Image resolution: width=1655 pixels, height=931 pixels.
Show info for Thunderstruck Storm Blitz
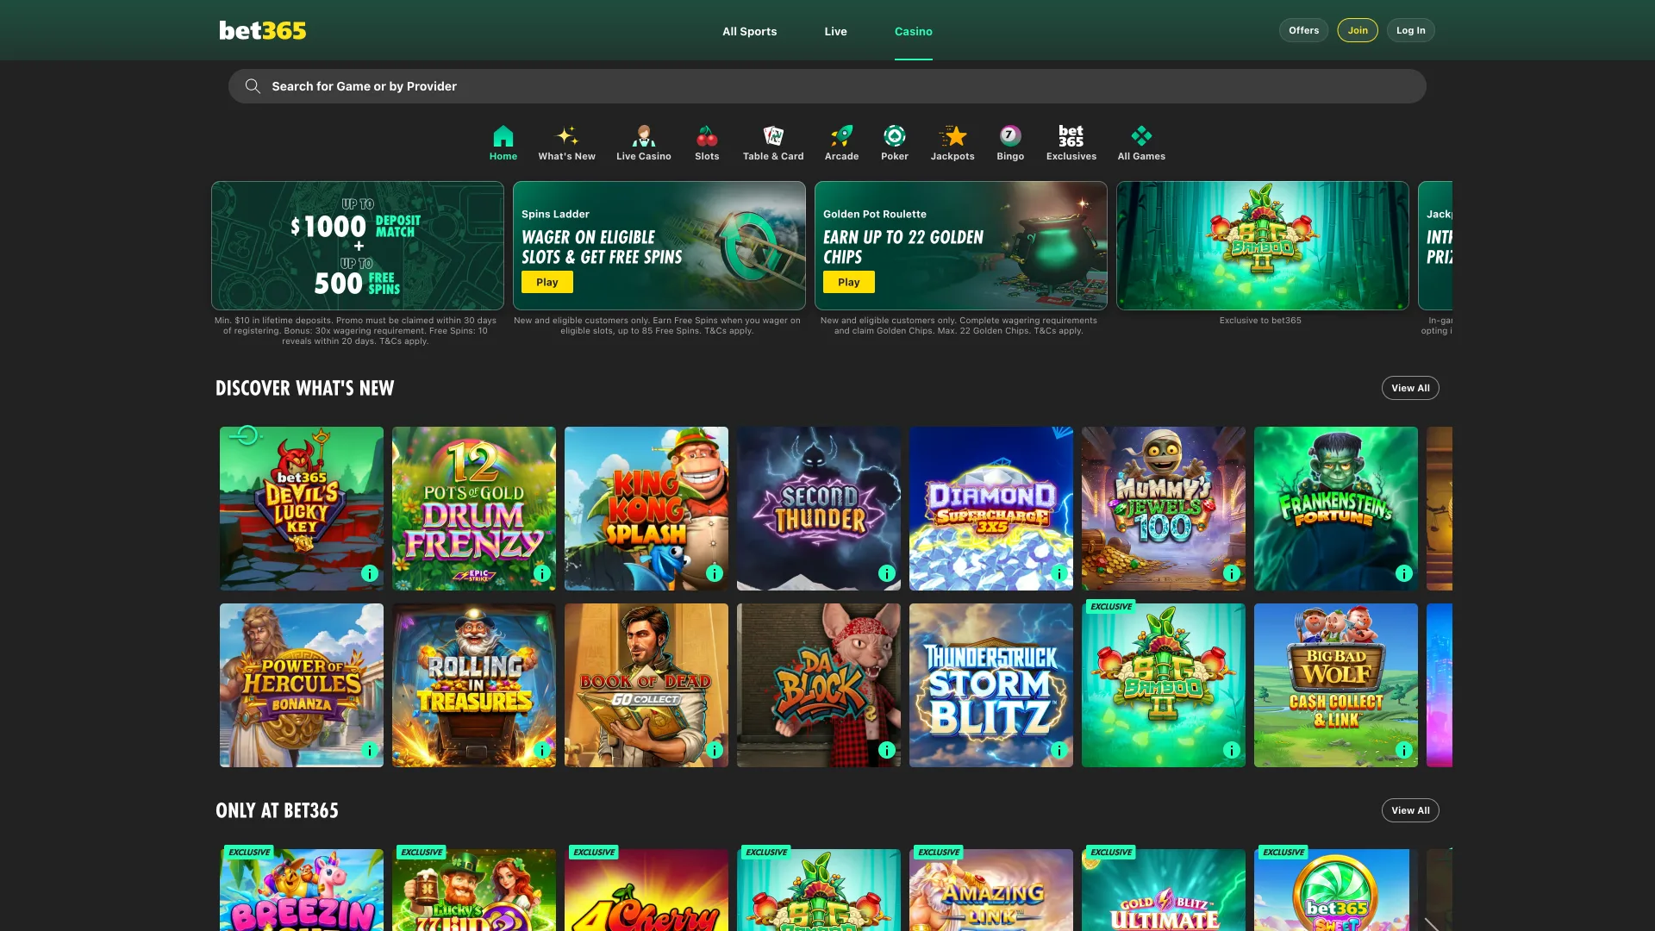tap(1059, 750)
